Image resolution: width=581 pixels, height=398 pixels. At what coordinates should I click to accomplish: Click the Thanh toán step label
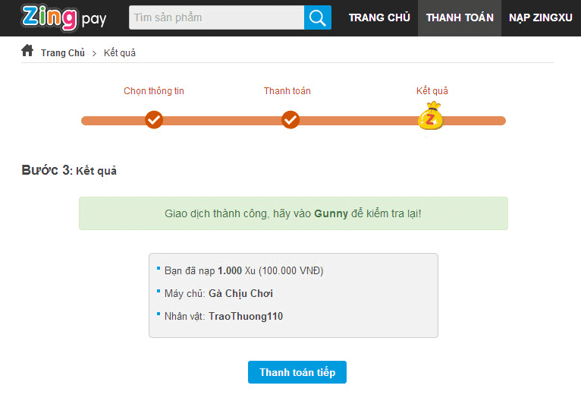[287, 91]
